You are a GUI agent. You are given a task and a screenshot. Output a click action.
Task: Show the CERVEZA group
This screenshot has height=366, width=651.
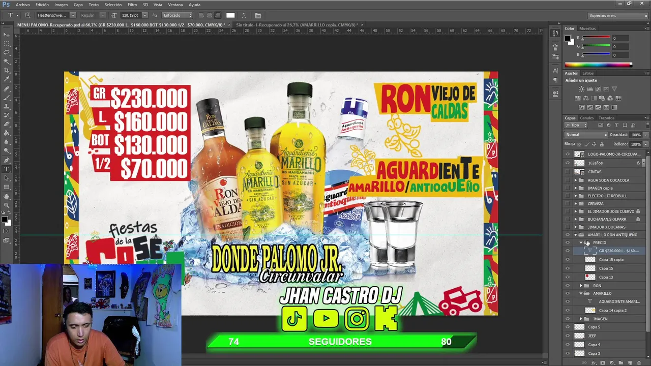[568, 204]
